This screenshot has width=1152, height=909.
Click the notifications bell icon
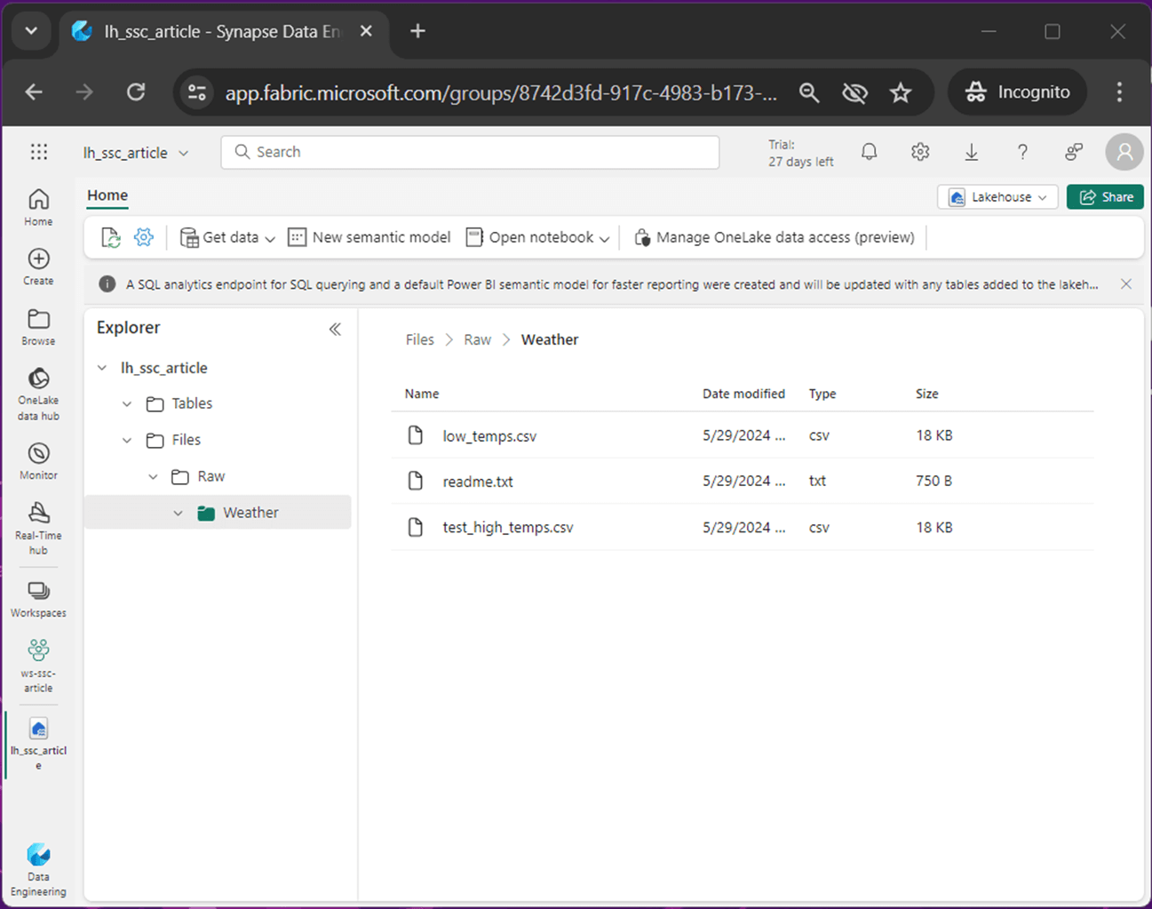tap(869, 152)
